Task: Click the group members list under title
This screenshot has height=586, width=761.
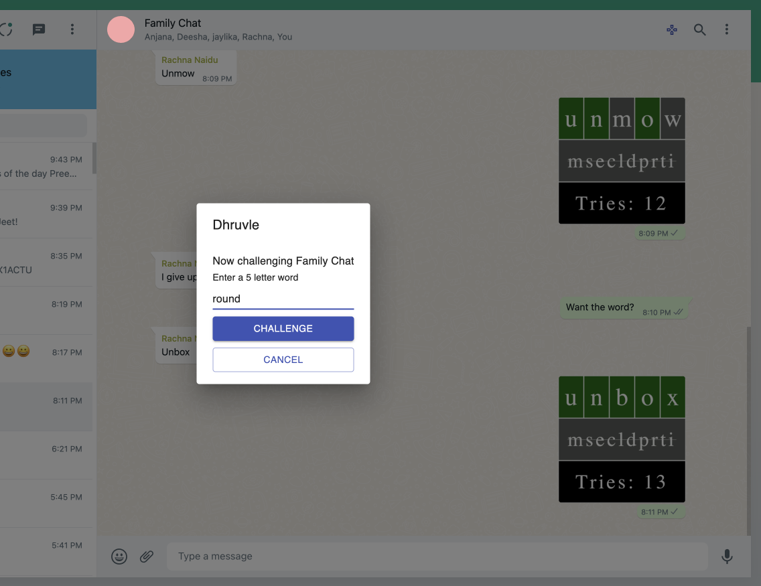Action: (218, 37)
